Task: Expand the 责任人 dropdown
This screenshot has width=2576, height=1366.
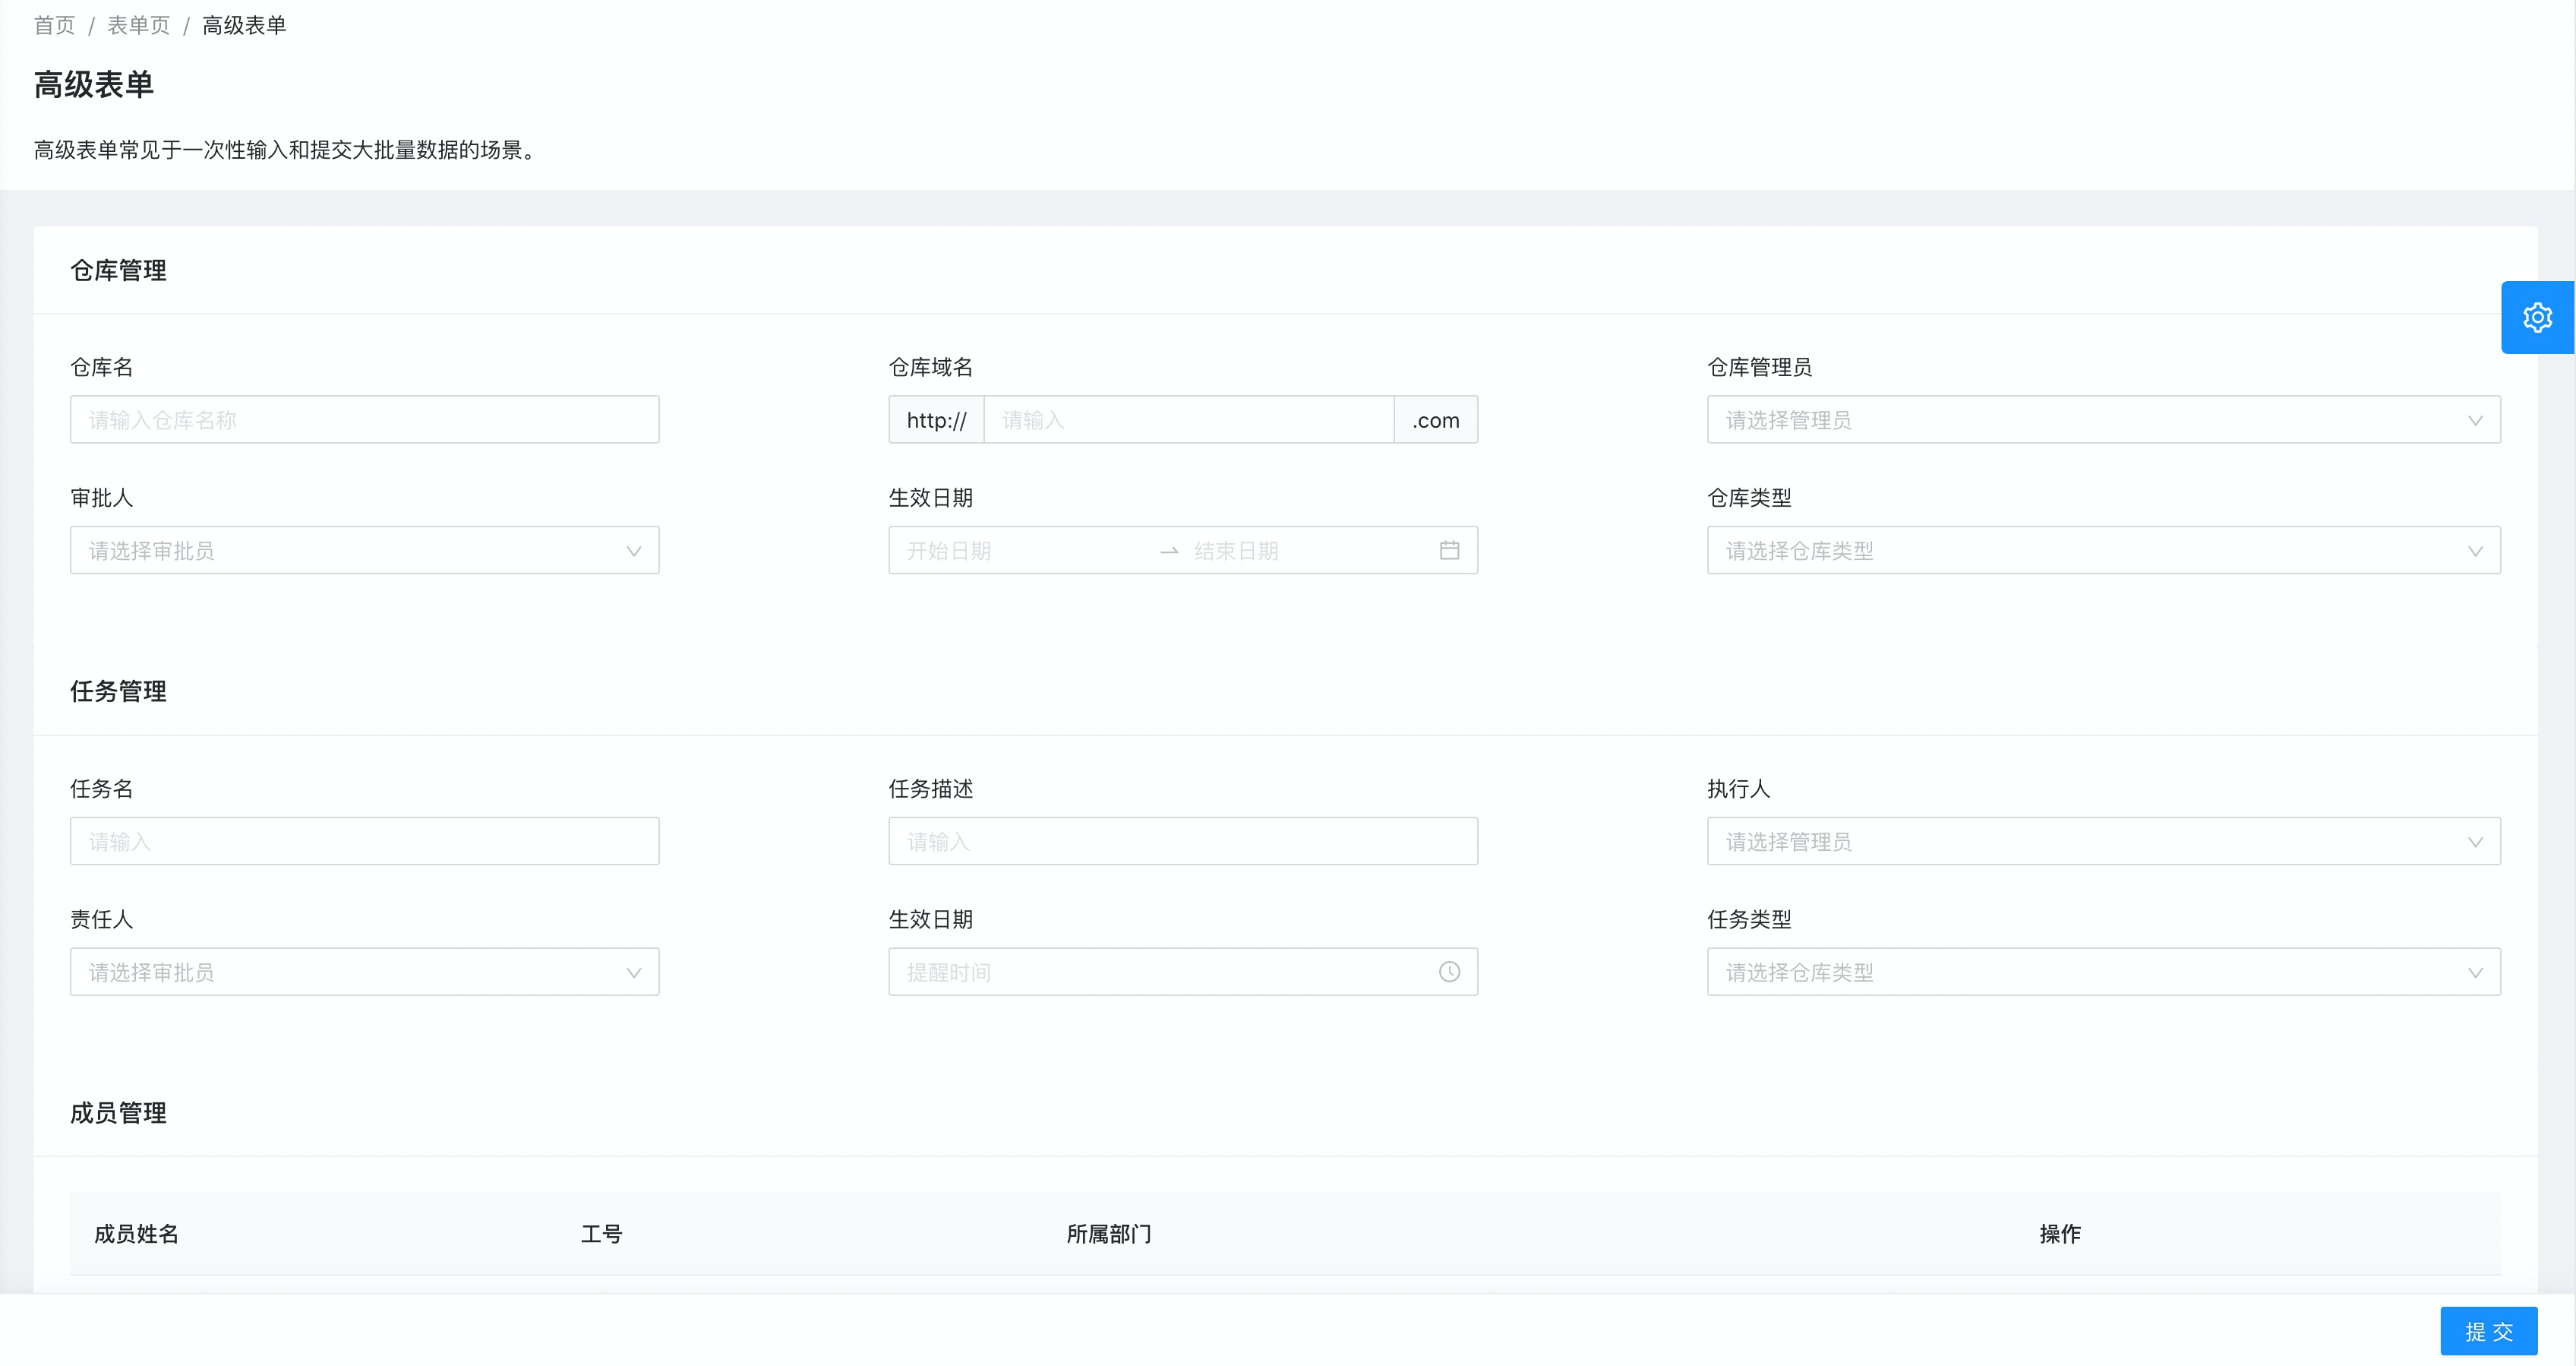Action: click(364, 972)
